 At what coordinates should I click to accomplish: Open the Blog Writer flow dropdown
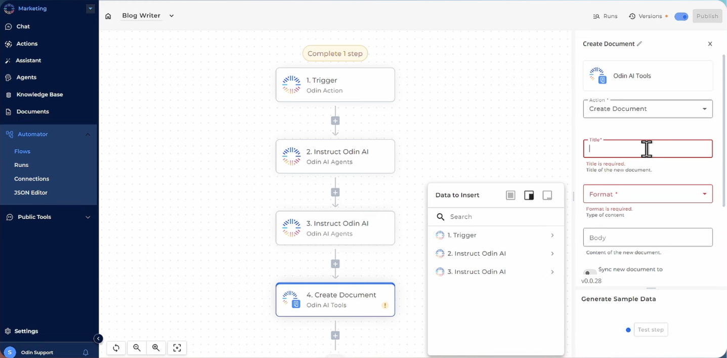coord(171,16)
